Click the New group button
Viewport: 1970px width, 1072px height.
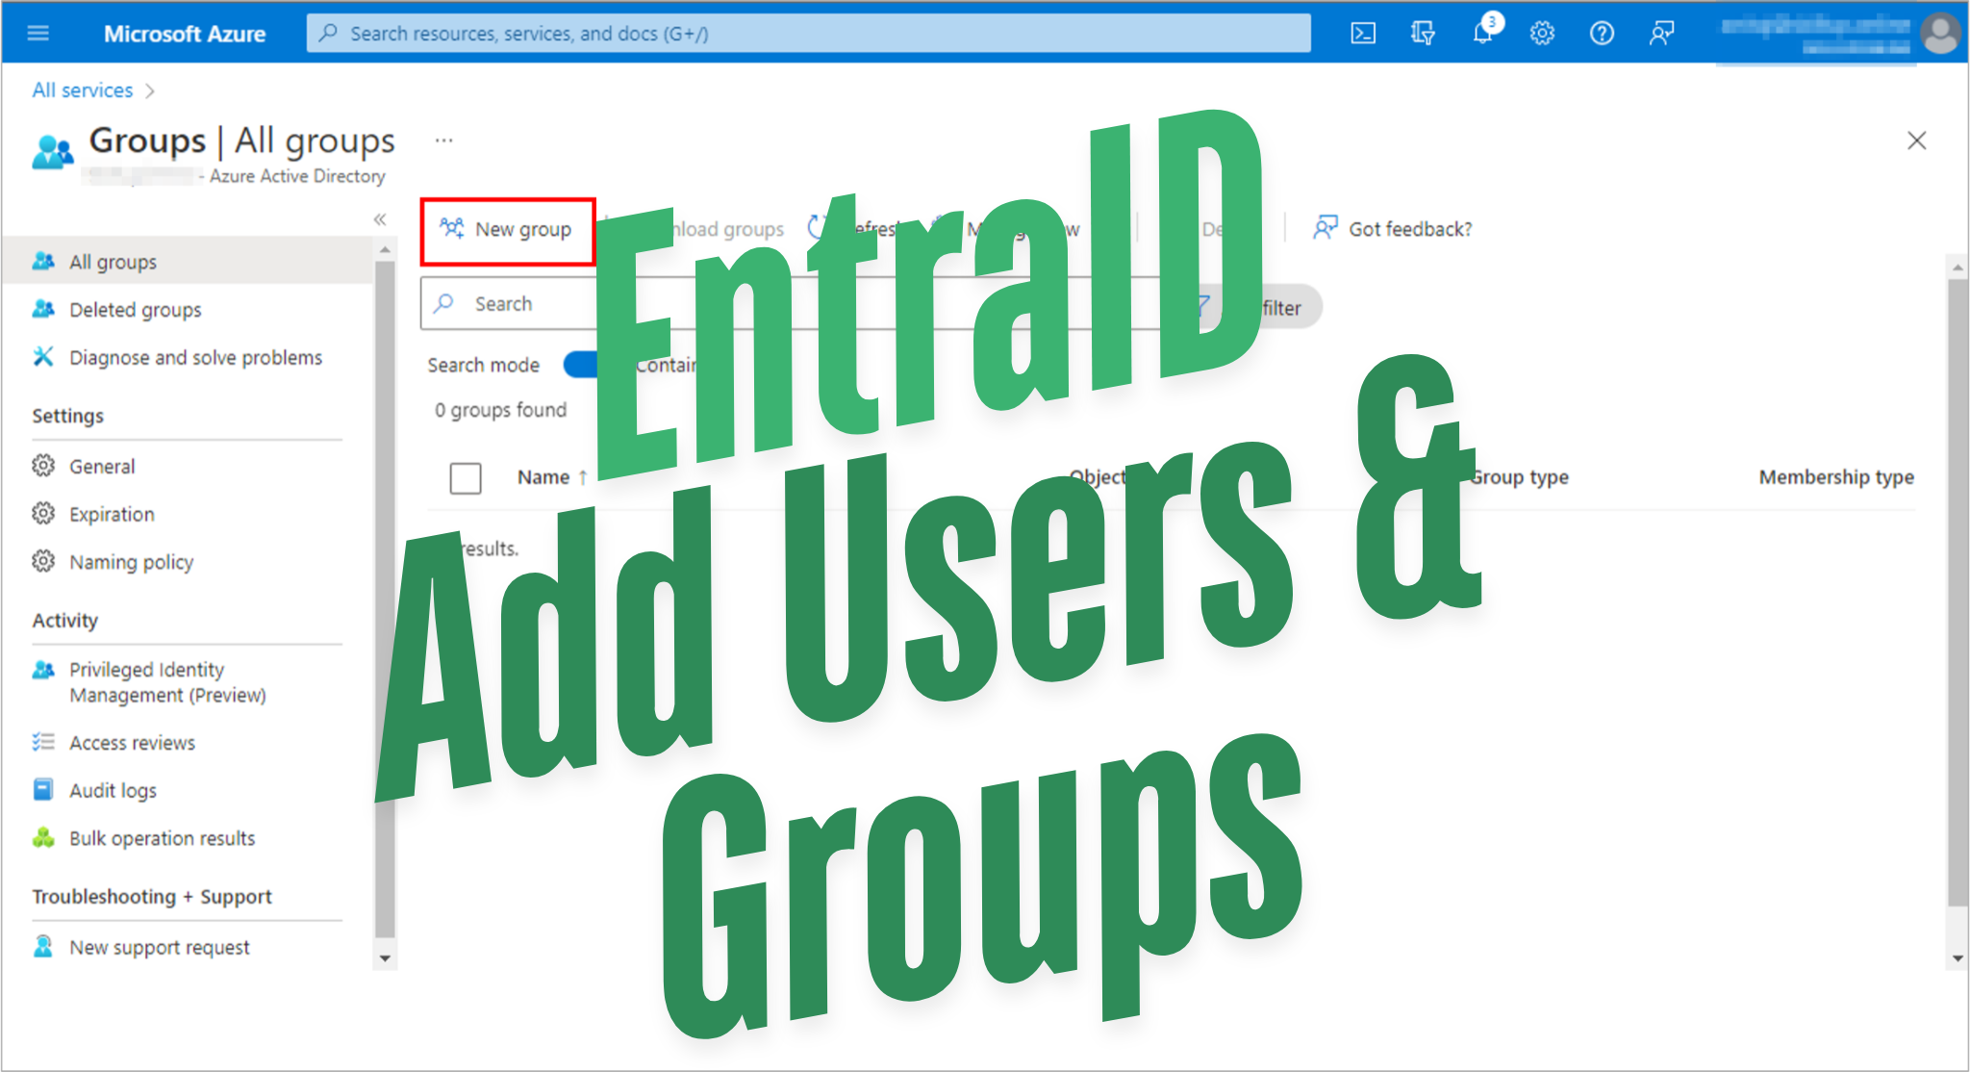click(x=507, y=230)
